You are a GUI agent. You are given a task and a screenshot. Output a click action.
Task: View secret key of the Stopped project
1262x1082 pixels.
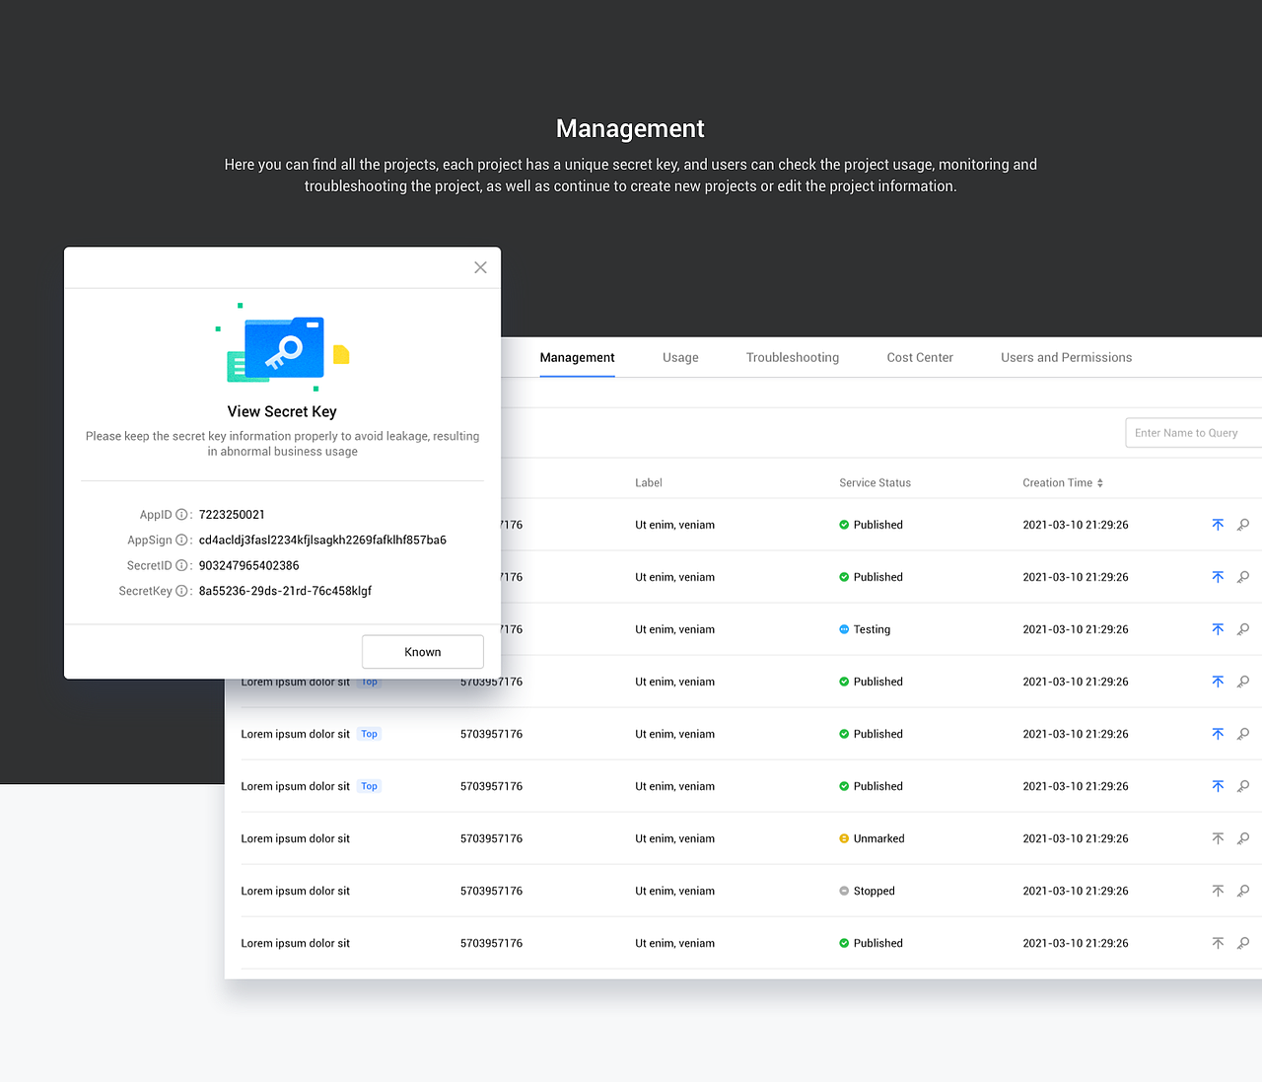point(1243,891)
